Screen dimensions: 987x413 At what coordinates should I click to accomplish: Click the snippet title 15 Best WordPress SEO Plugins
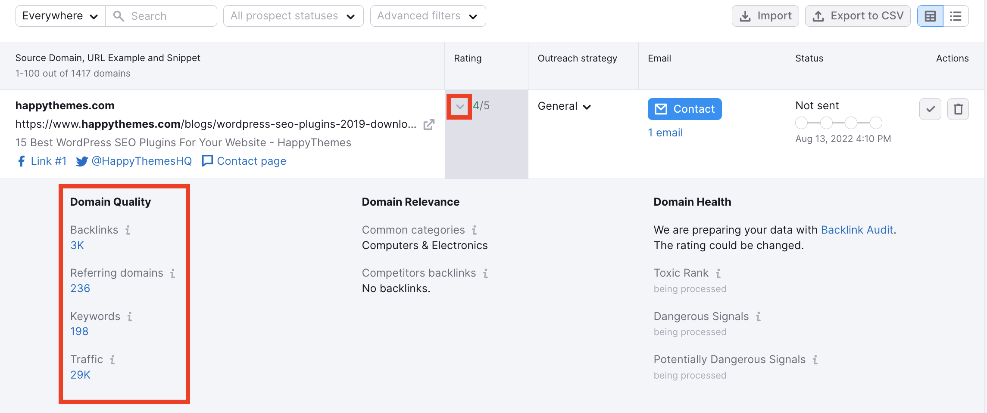point(183,142)
